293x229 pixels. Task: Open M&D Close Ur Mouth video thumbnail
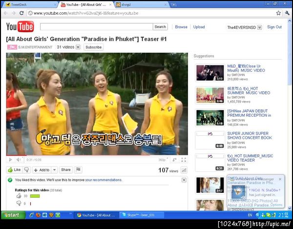(210, 73)
